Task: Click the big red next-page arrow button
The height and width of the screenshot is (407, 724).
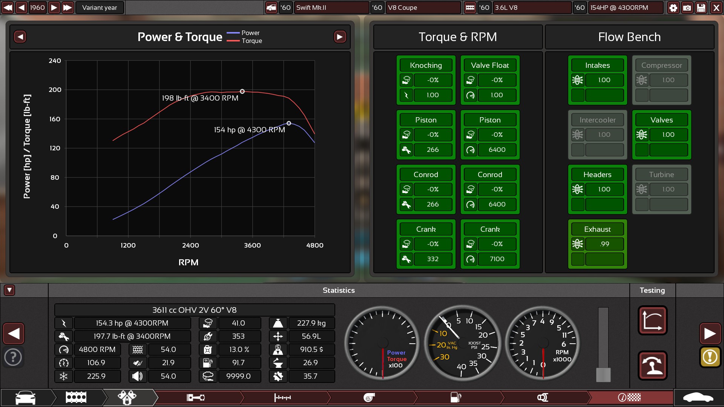Action: [x=710, y=334]
